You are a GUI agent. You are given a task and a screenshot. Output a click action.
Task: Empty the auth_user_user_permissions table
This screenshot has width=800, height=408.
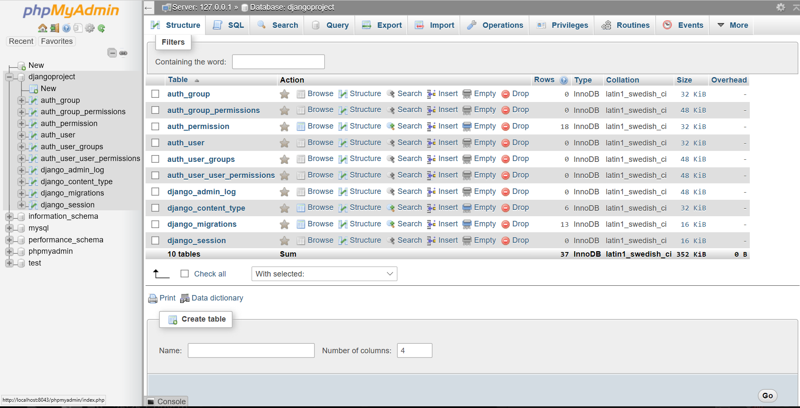479,175
